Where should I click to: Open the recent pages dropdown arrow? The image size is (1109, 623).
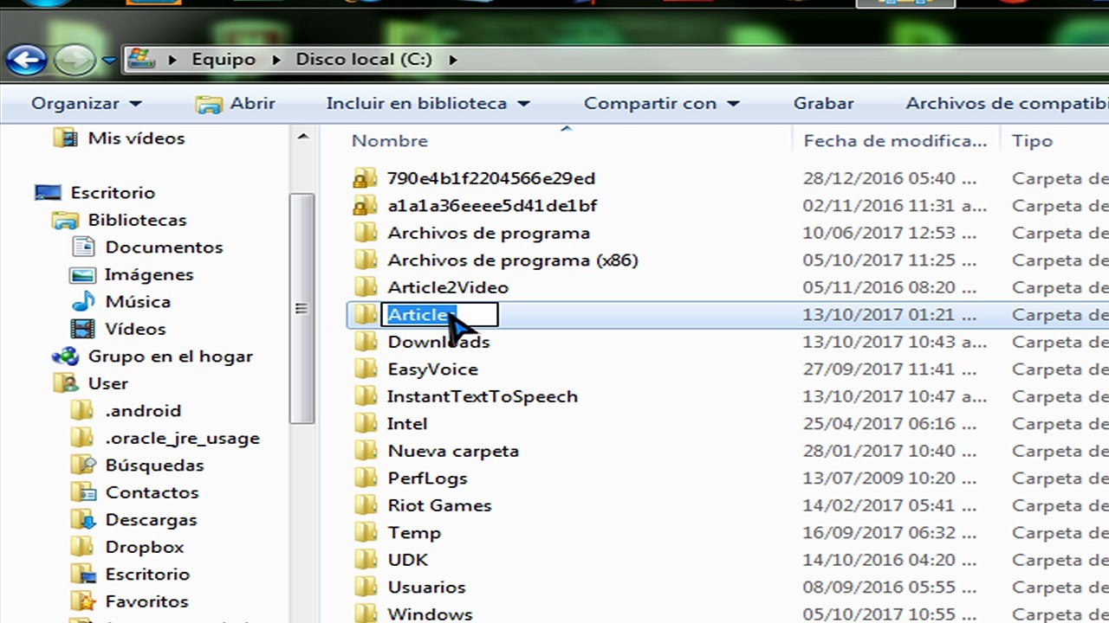(x=109, y=61)
